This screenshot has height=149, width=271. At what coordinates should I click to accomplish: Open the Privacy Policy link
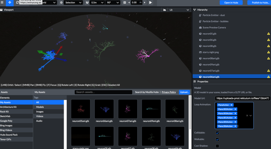click(x=169, y=92)
